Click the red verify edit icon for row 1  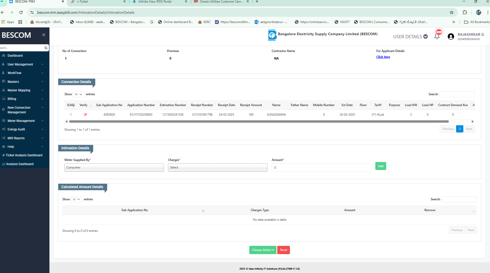pyautogui.click(x=85, y=114)
